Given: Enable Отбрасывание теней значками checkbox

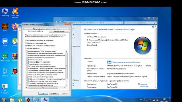Looking at the screenshot, I should pyautogui.click(x=27, y=71).
